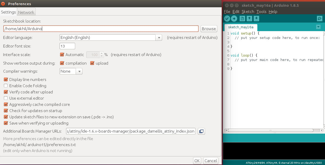The width and height of the screenshot is (325, 165).
Task: Disable Display line numbers
Action: click(6, 79)
